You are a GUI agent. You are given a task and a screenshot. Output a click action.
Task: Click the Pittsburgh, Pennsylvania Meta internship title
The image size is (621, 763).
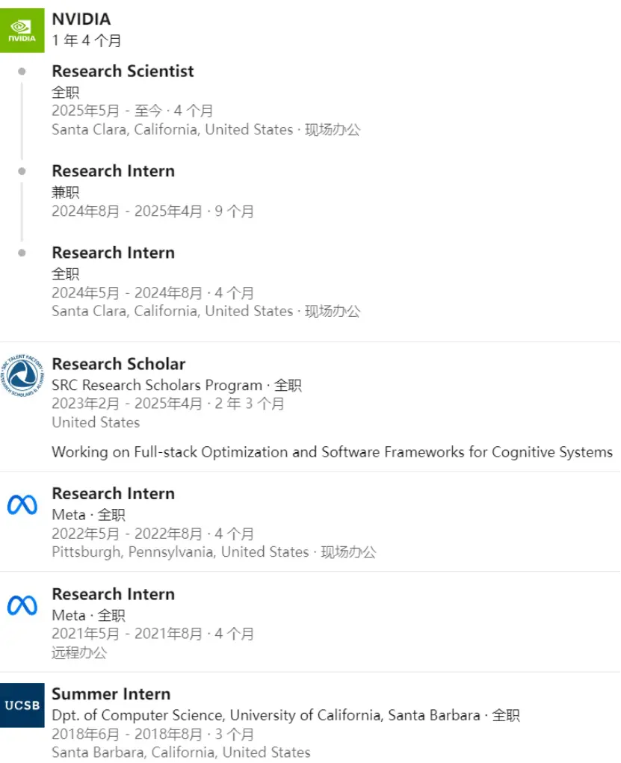[x=114, y=493]
